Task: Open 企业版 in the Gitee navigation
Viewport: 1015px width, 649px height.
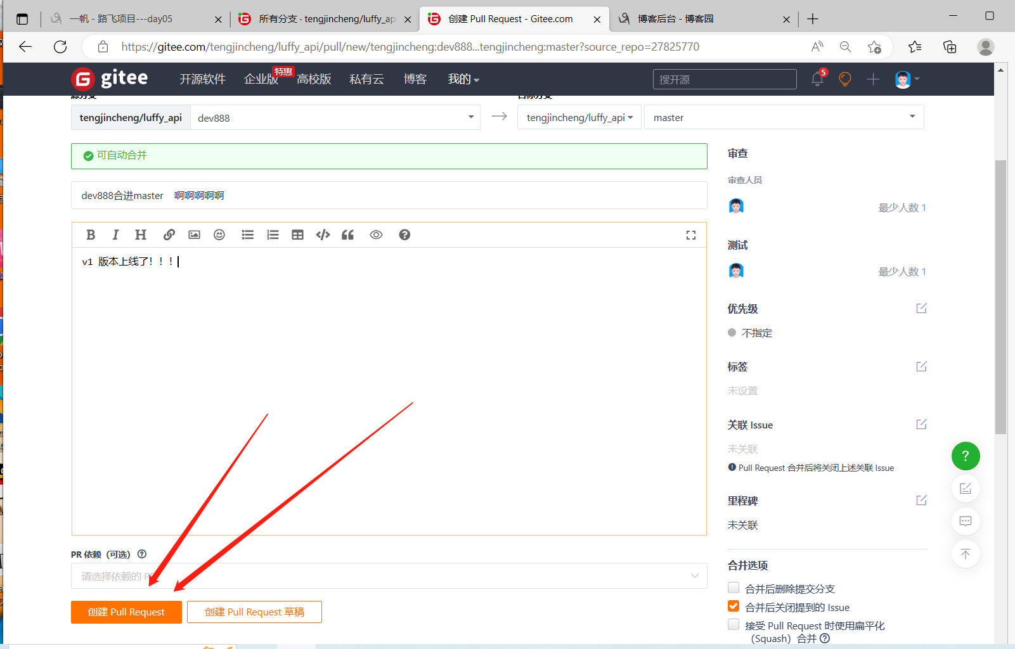Action: [x=261, y=79]
